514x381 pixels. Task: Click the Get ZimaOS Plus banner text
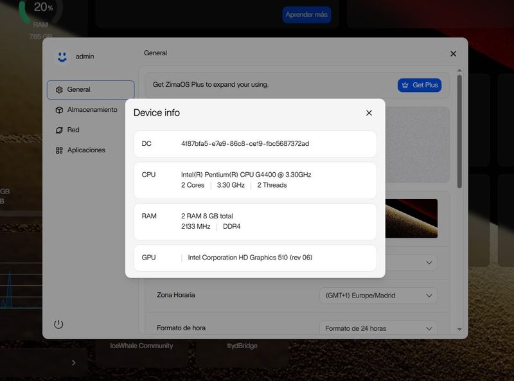tap(211, 85)
